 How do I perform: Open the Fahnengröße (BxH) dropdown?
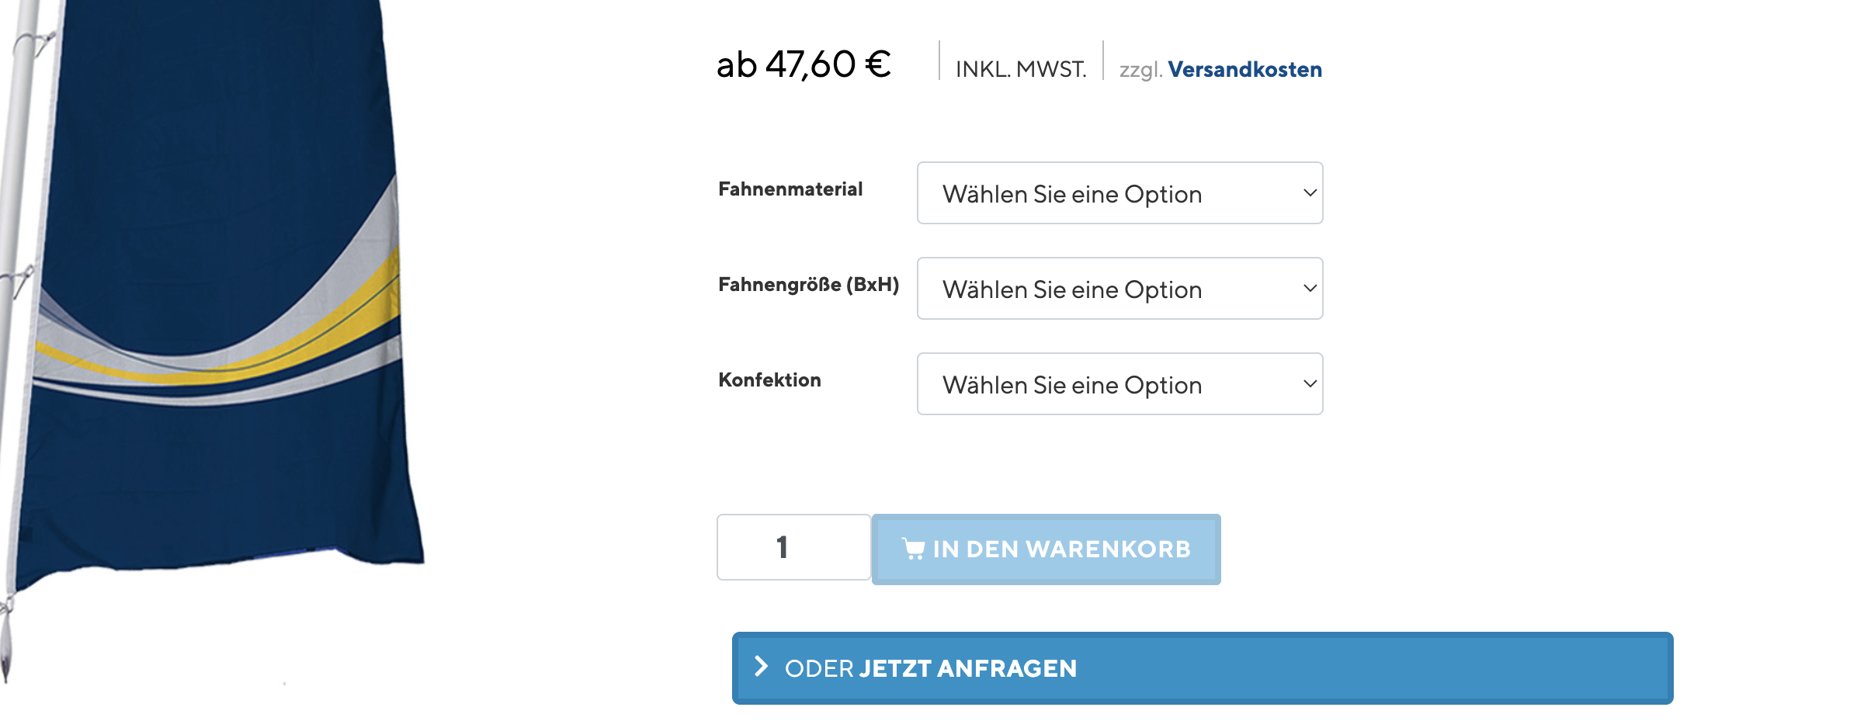[x=1119, y=289]
